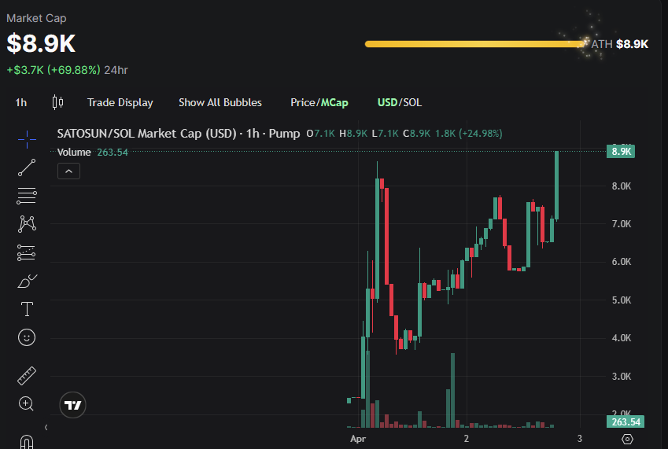Switch chart to MCap mode
Viewport: 668px width, 449px height.
(334, 102)
